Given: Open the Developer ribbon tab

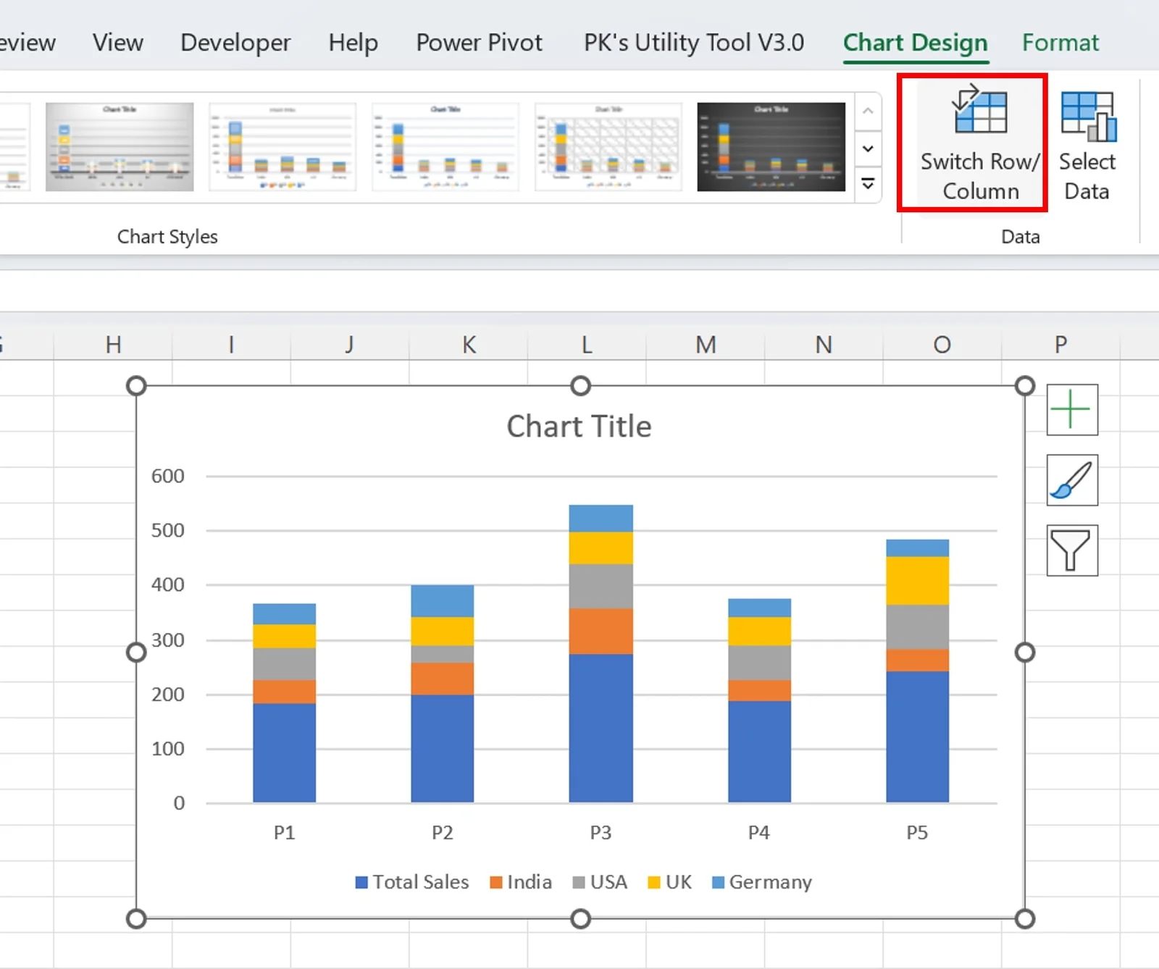Looking at the screenshot, I should pos(235,43).
